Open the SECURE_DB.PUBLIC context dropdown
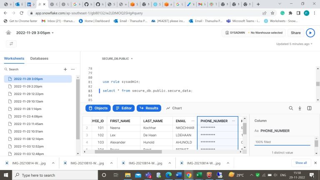This screenshot has height=180, width=320. tap(117, 59)
